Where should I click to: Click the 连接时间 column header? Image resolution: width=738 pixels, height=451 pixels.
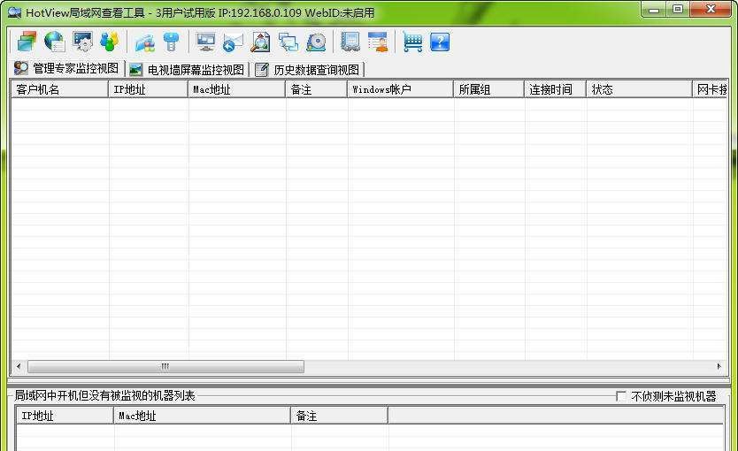click(556, 89)
